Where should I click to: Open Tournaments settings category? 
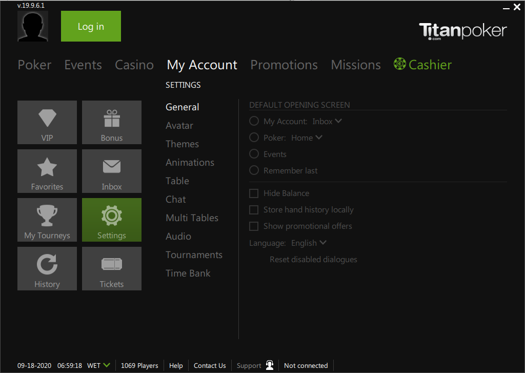click(194, 254)
